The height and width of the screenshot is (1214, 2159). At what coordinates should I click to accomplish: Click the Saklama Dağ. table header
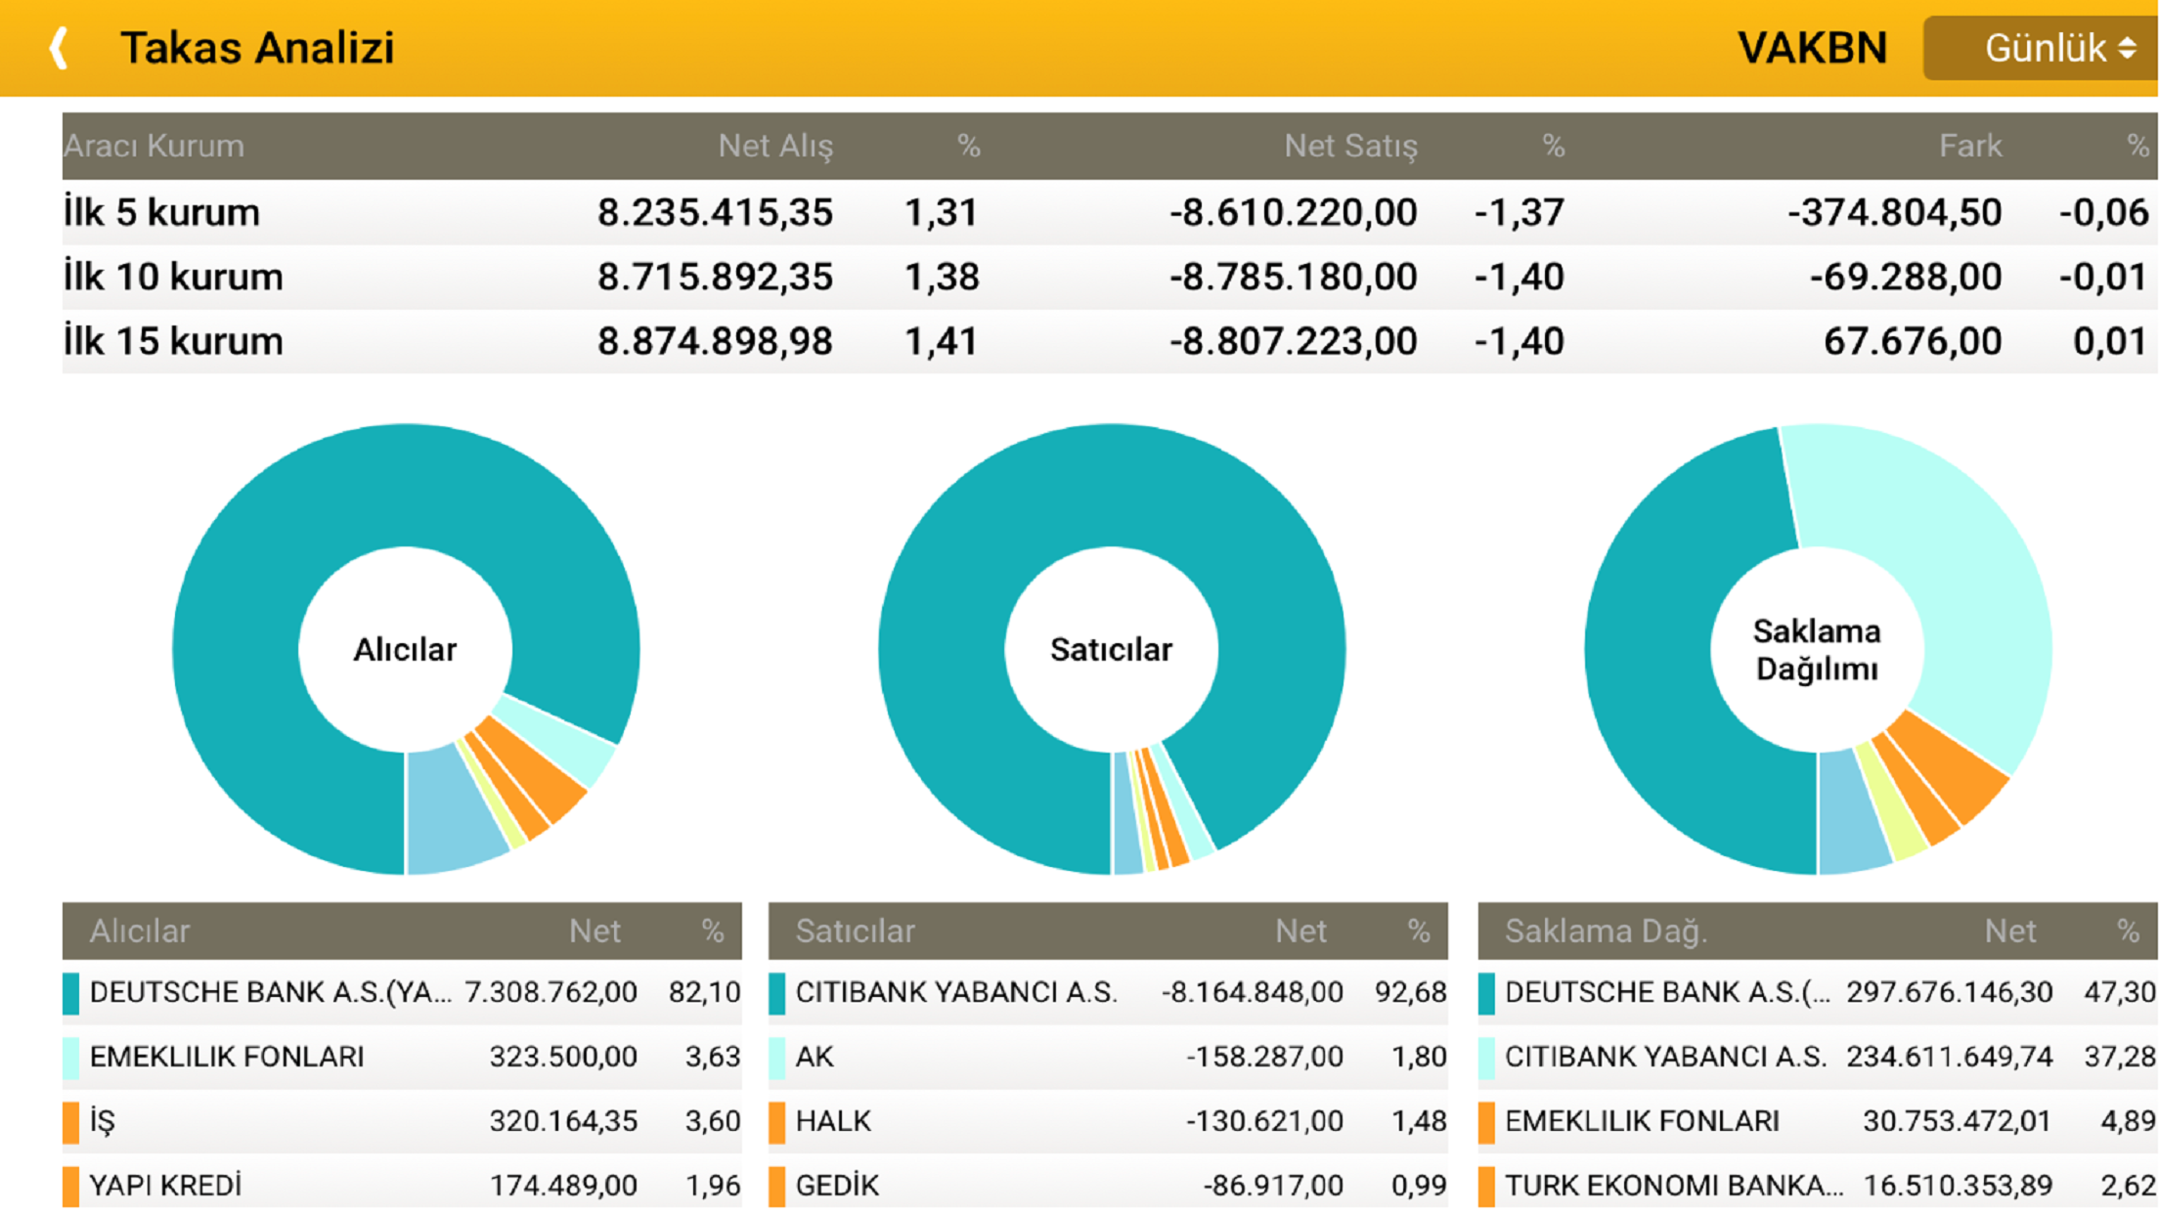(1606, 931)
